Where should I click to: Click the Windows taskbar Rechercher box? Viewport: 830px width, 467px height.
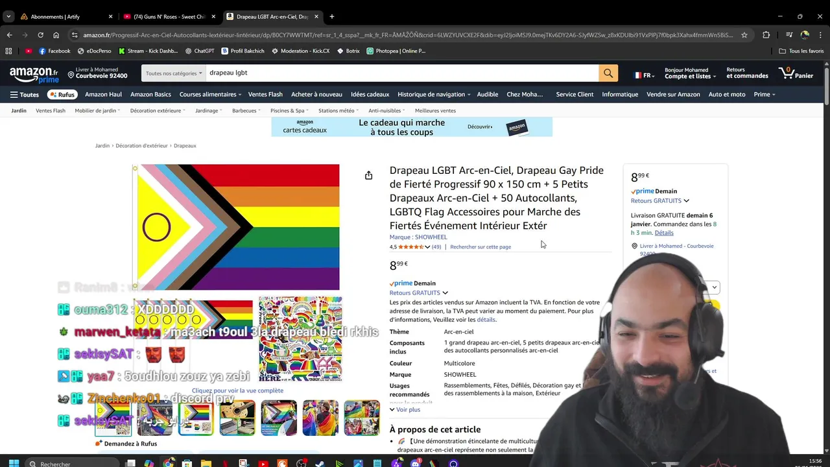point(71,463)
